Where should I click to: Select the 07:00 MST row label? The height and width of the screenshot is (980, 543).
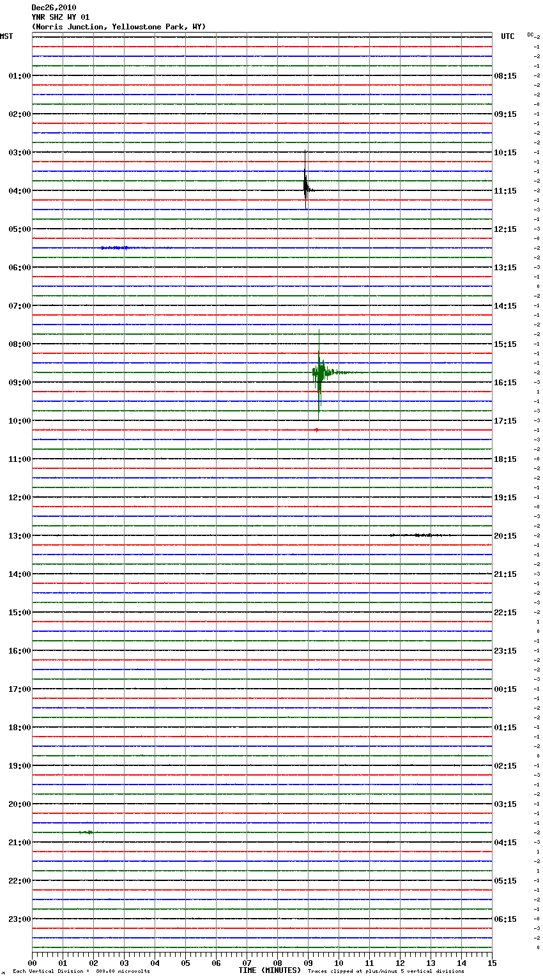[x=20, y=306]
